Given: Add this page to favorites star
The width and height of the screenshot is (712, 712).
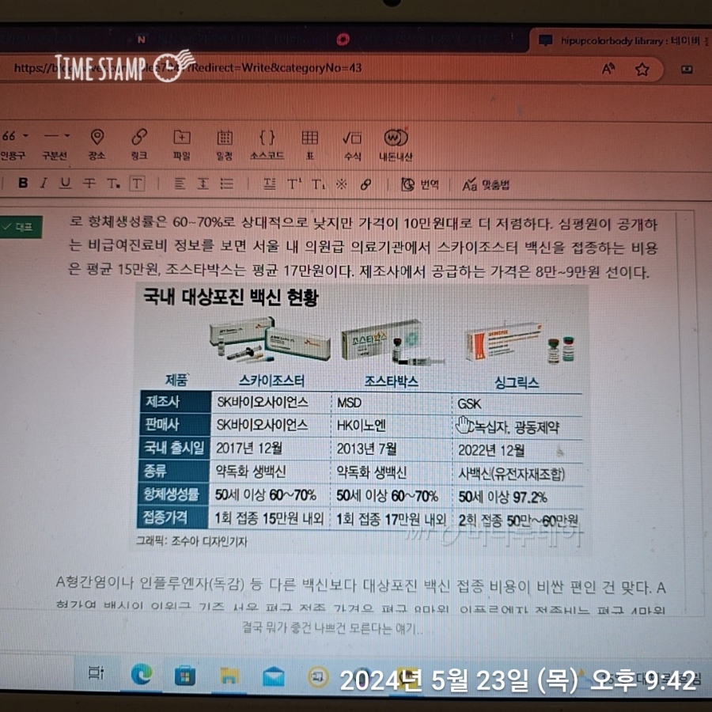Looking at the screenshot, I should 642,70.
